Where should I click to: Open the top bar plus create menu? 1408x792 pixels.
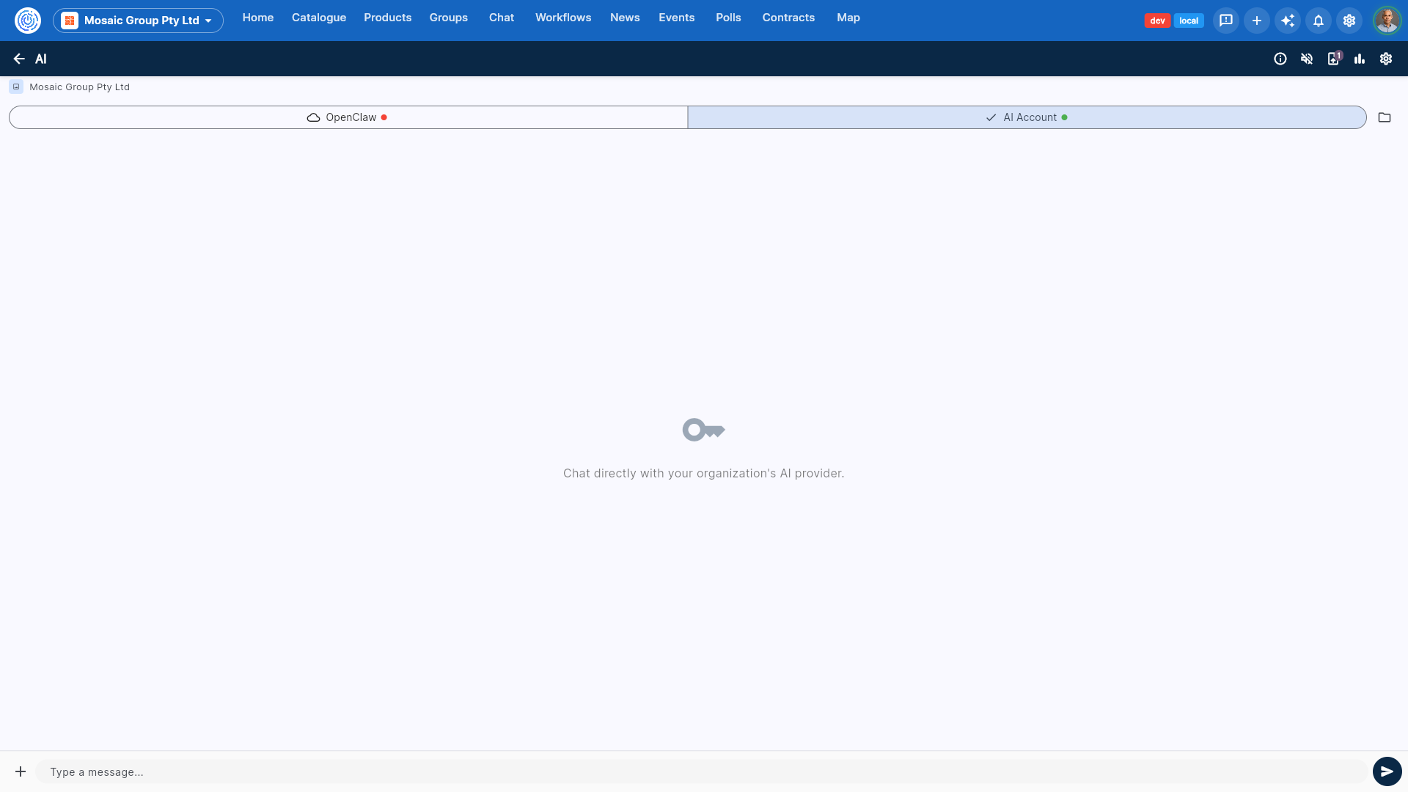point(1257,21)
